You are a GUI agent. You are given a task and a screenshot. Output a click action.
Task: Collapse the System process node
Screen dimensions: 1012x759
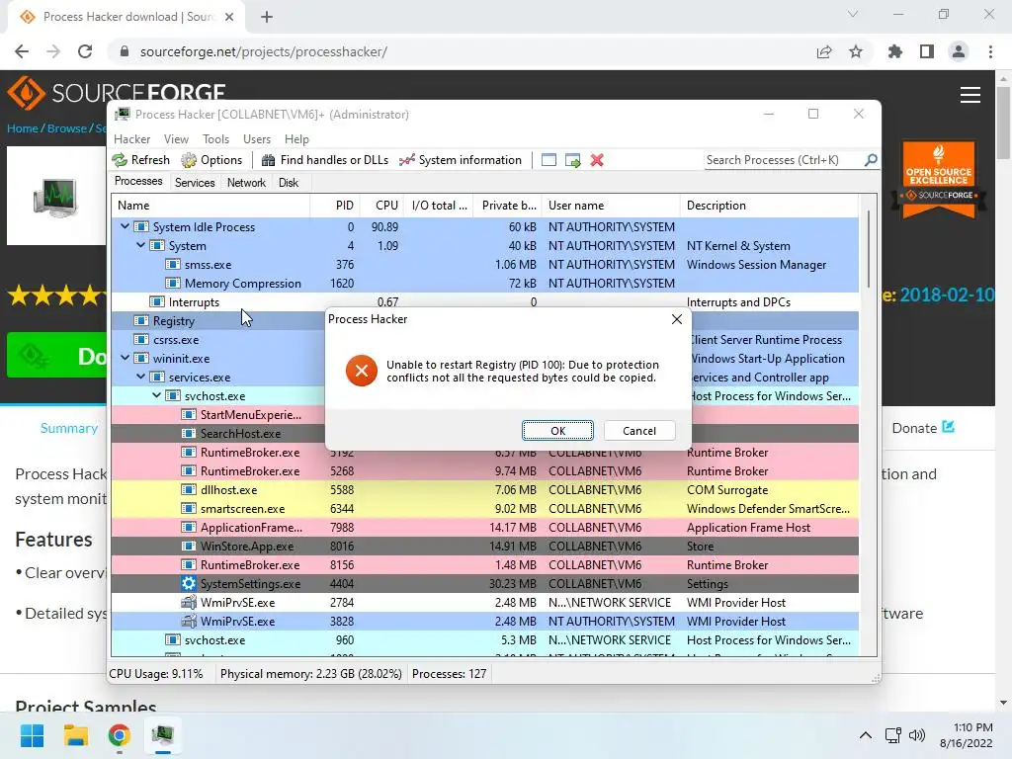tap(140, 245)
